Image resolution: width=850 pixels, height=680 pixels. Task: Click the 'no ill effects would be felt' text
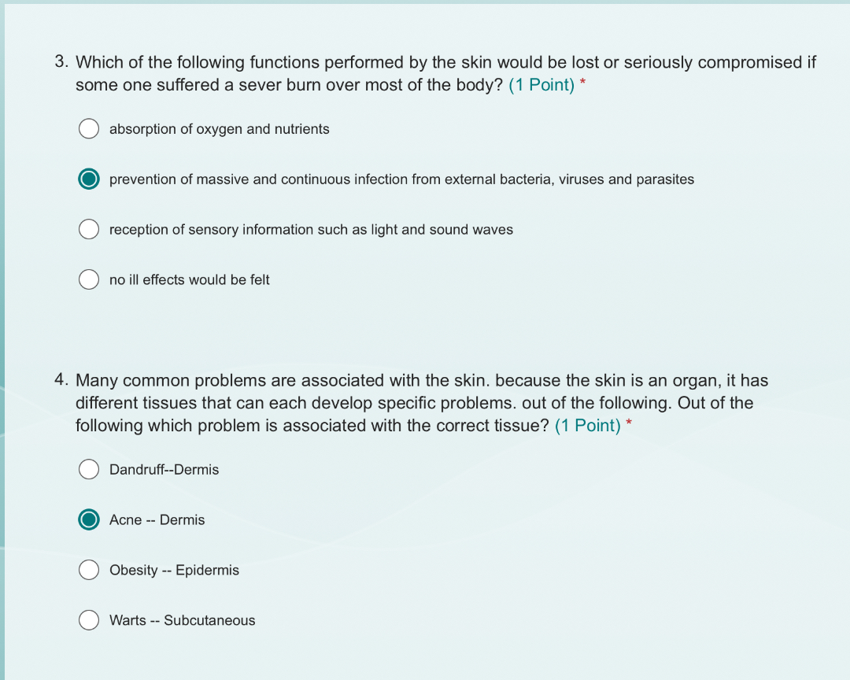click(189, 280)
